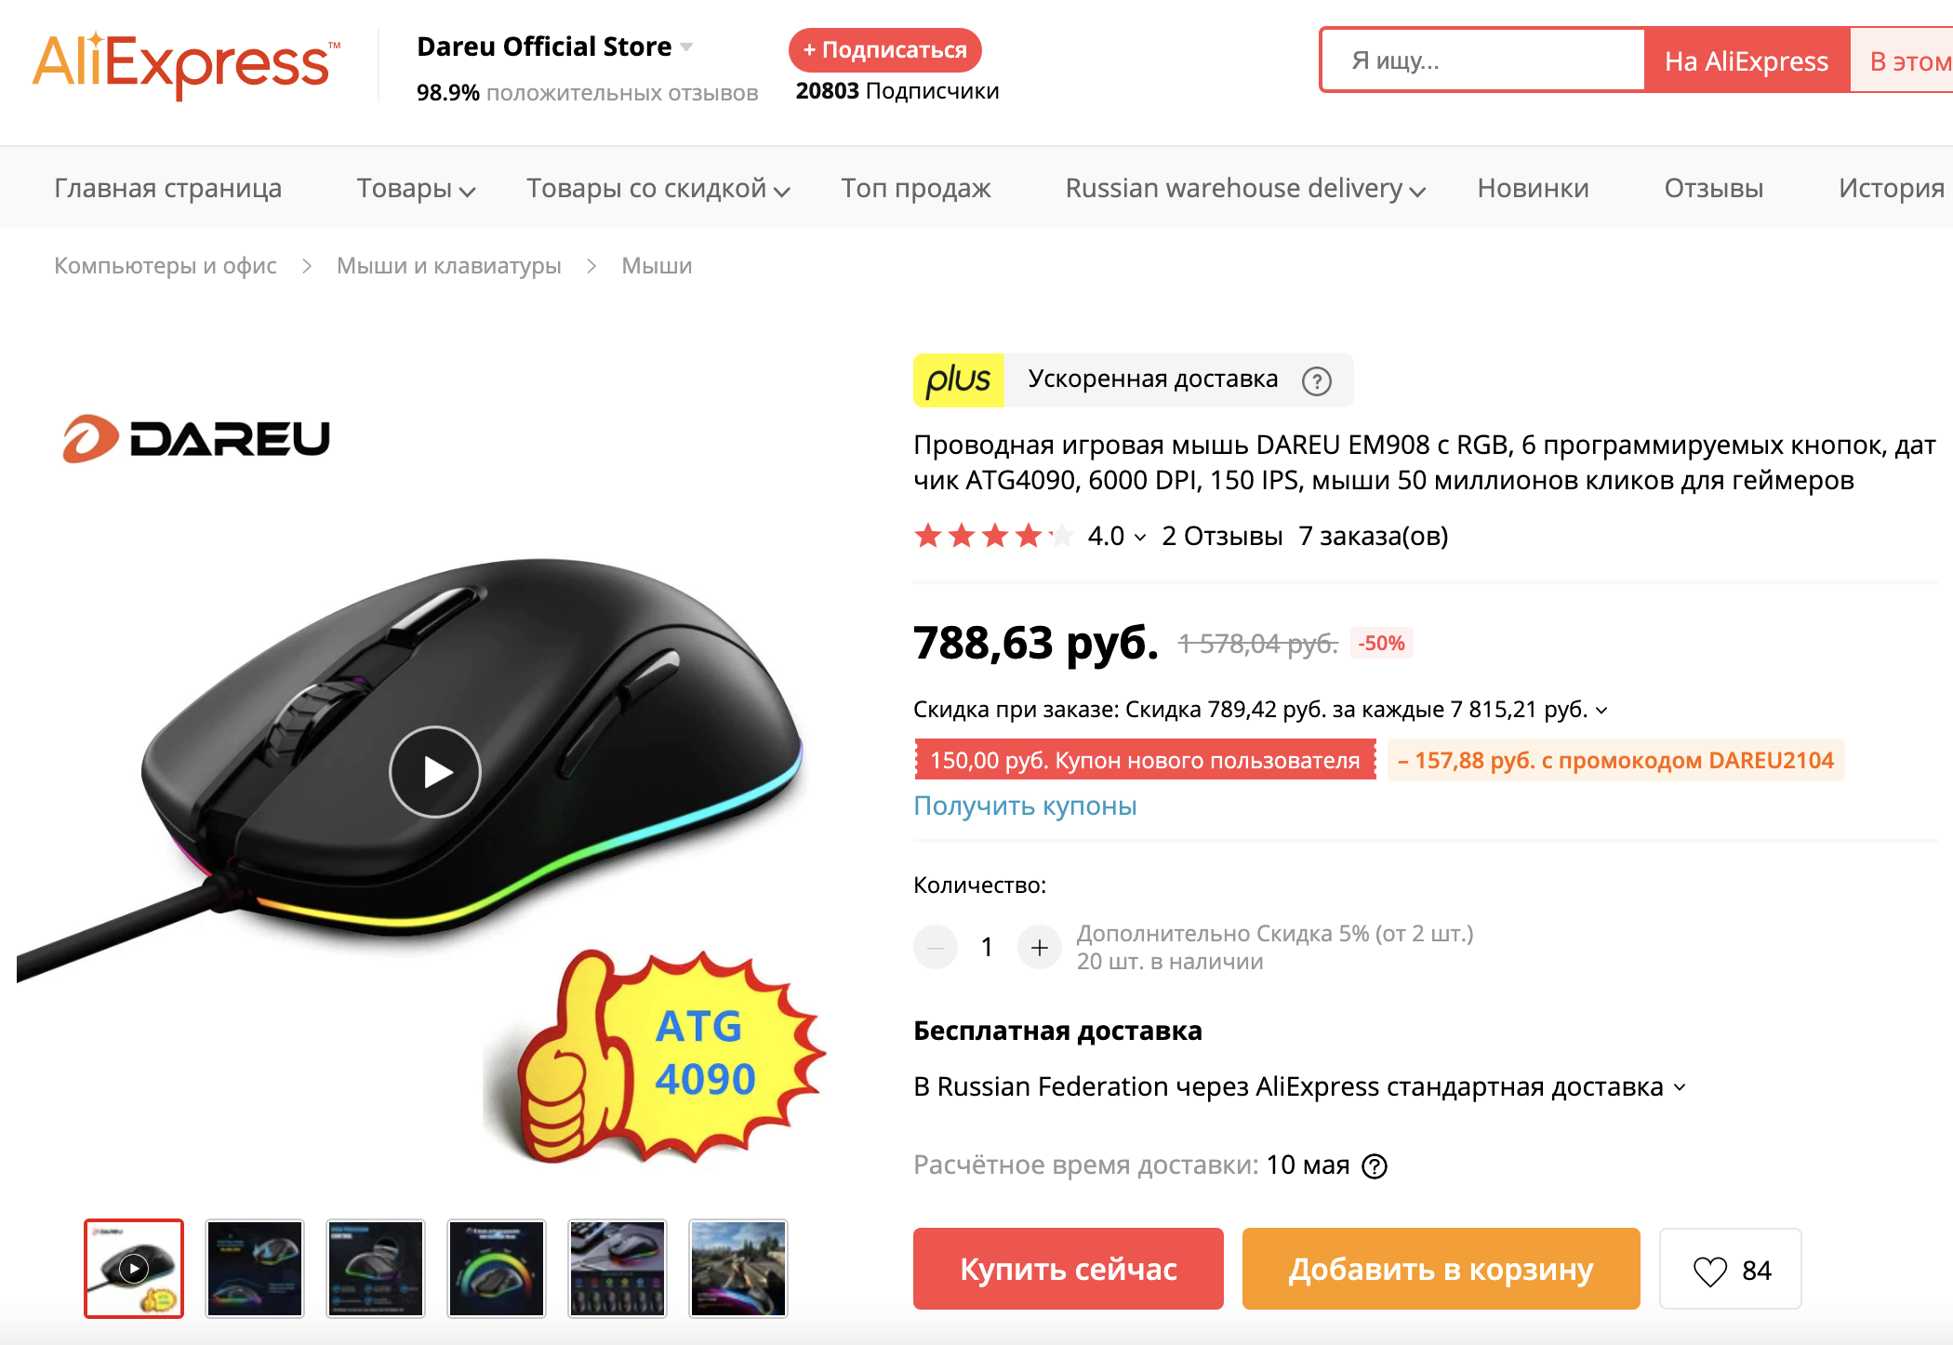
Task: Expand the Dareu Official Store dropdown arrow
Action: click(686, 47)
